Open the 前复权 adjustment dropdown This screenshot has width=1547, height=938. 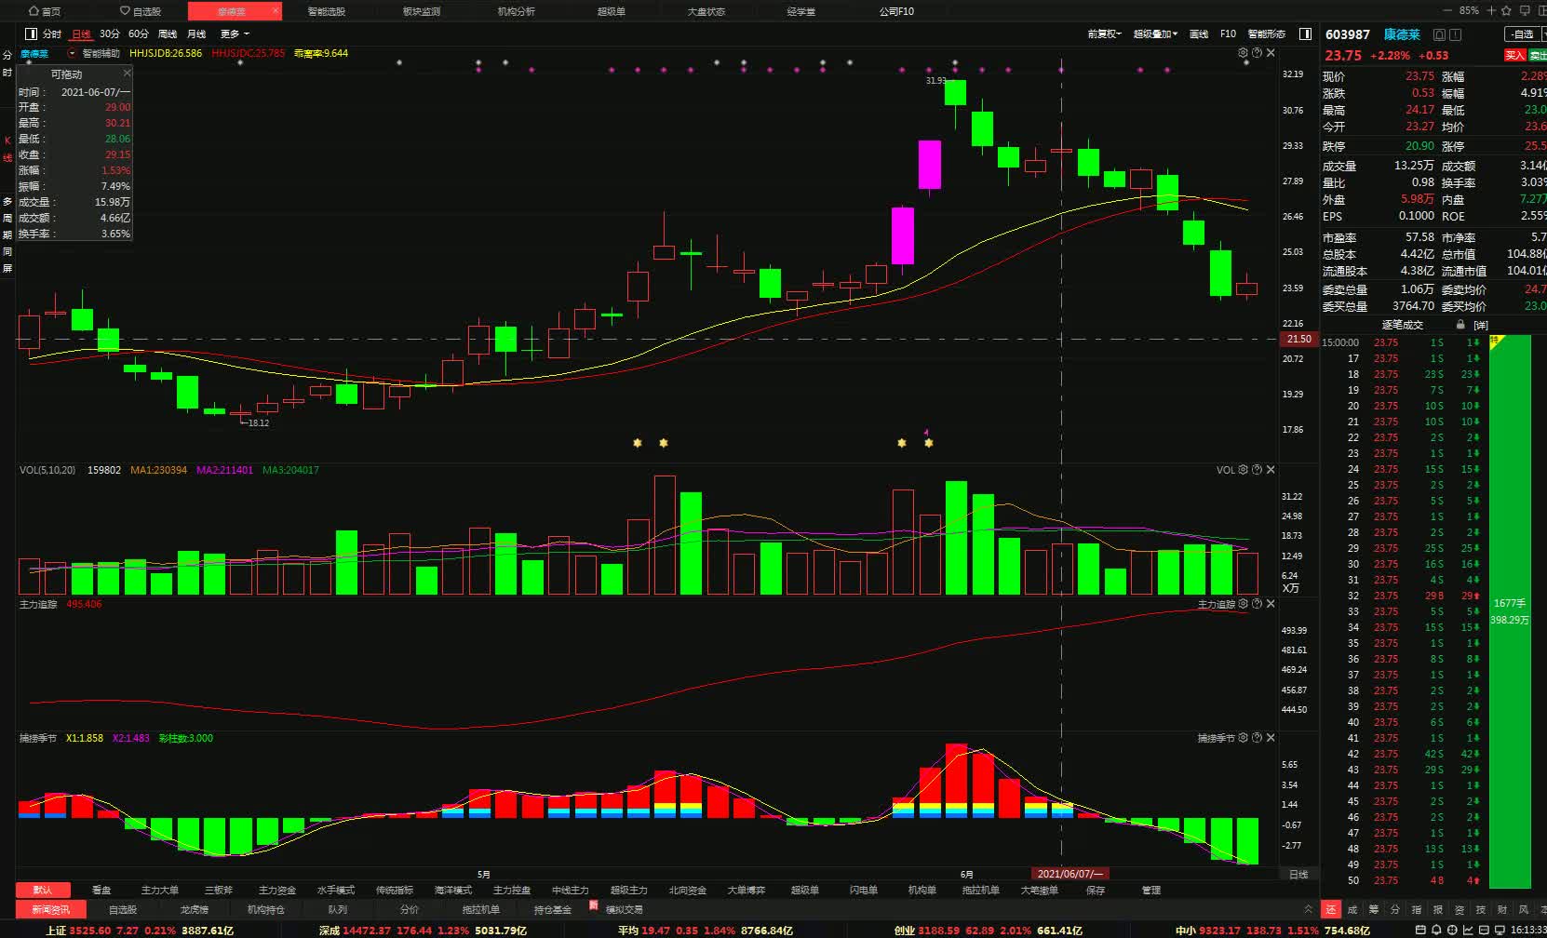tap(1104, 33)
